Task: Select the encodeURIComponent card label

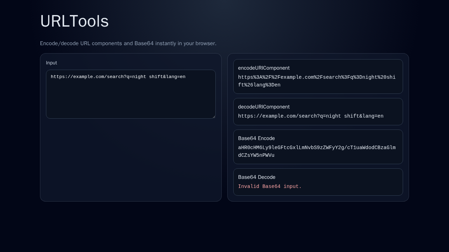Action: (x=264, y=68)
